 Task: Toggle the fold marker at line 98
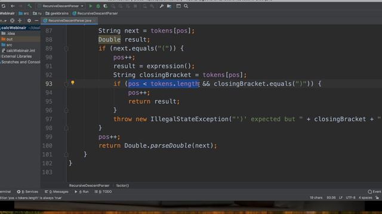coord(66,128)
